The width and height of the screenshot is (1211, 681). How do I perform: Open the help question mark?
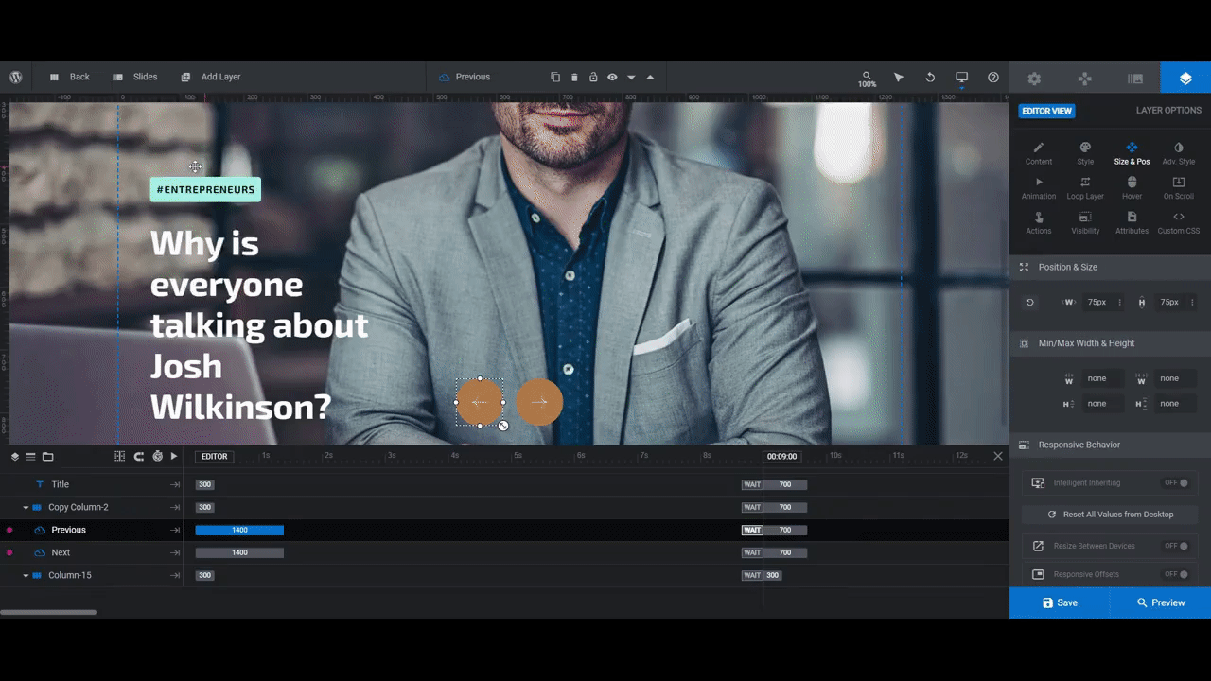tap(992, 77)
